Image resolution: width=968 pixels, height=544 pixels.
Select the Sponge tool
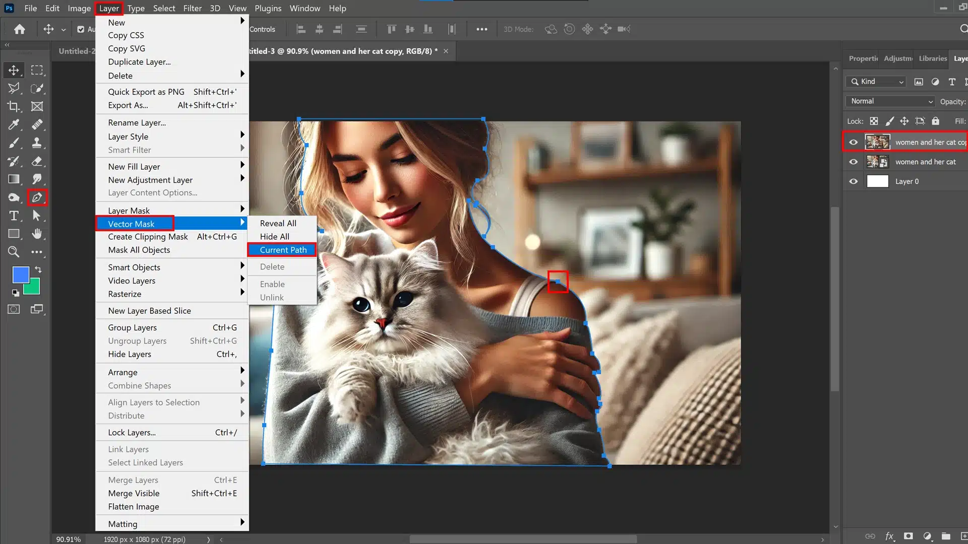14,197
